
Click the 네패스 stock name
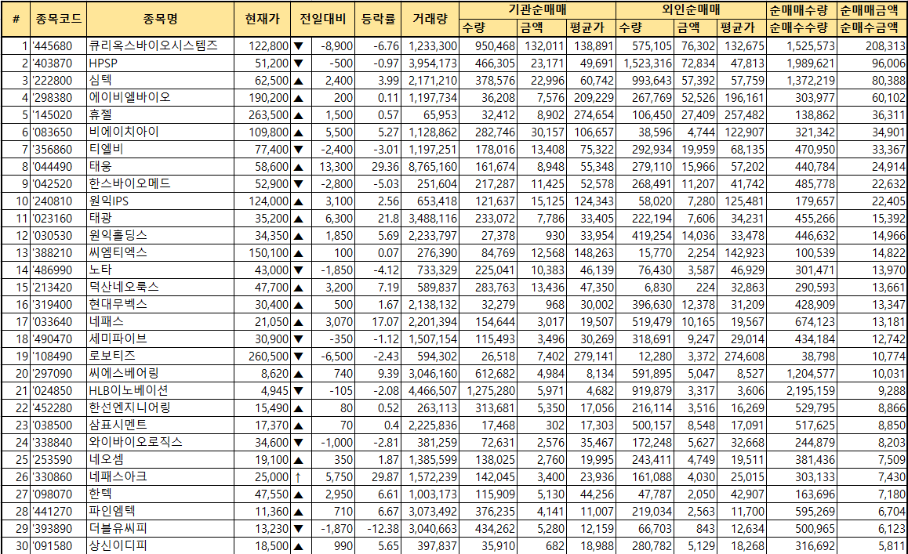[x=106, y=321]
